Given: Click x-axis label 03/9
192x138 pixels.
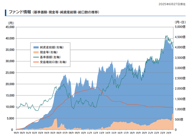Looking at the screenshot, I should (41, 133).
